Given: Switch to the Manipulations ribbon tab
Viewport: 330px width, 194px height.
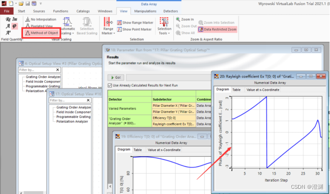Looking at the screenshot, I should (x=145, y=11).
